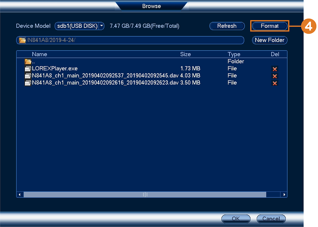Image resolution: width=318 pixels, height=227 pixels.
Task: Open the Device Model dropdown arrow
Action: 101,26
